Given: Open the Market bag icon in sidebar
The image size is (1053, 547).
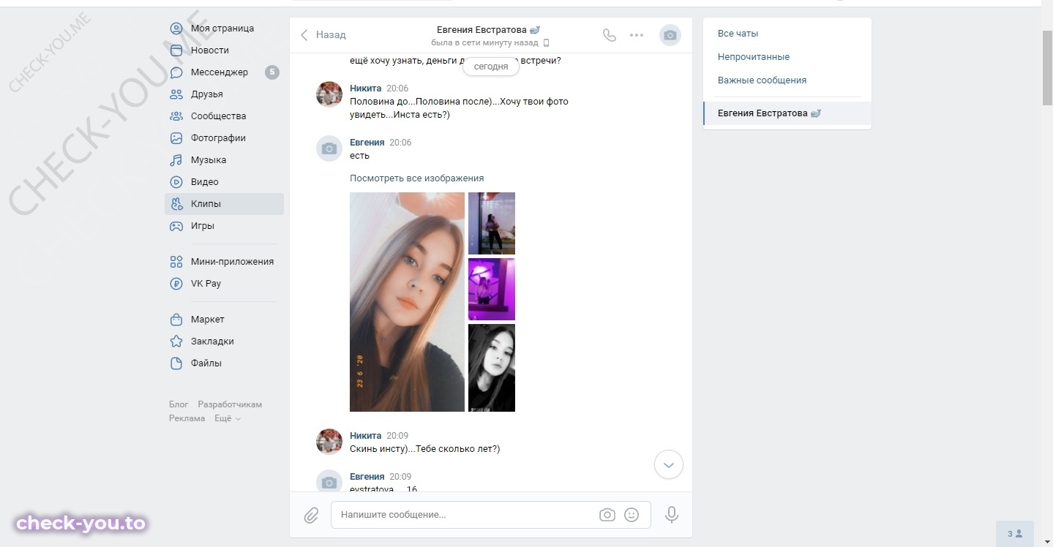Looking at the screenshot, I should tap(176, 320).
